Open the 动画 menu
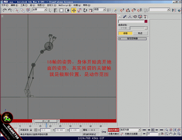The image size is (182, 140). [77, 5]
